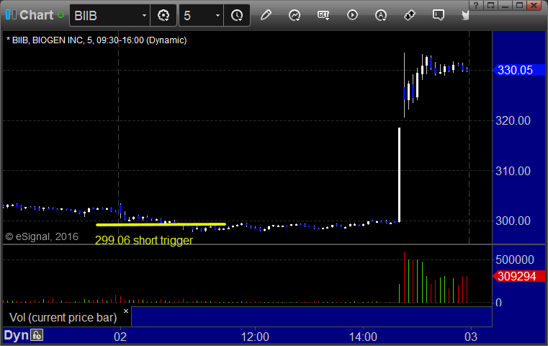548x346 pixels.
Task: Toggle the lock icon next to Dyn
Action: coord(37,335)
